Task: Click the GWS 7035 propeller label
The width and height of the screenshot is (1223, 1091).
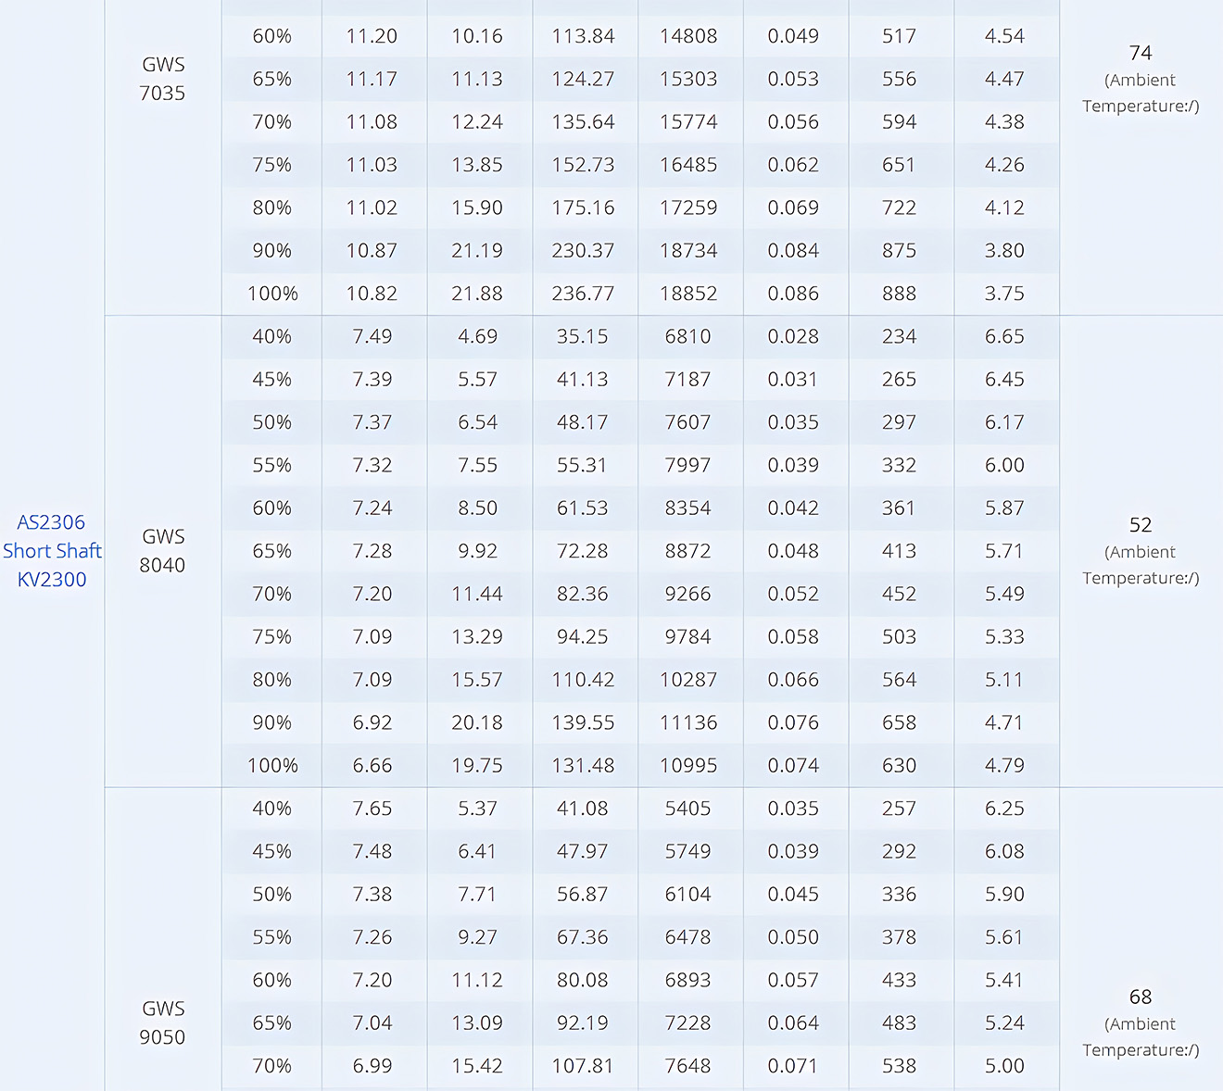Action: [x=163, y=79]
